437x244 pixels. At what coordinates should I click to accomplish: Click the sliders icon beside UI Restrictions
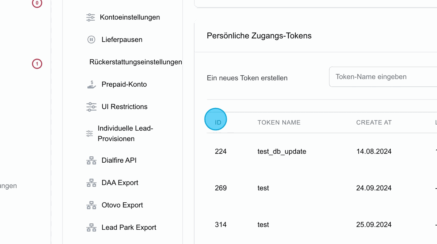[91, 107]
